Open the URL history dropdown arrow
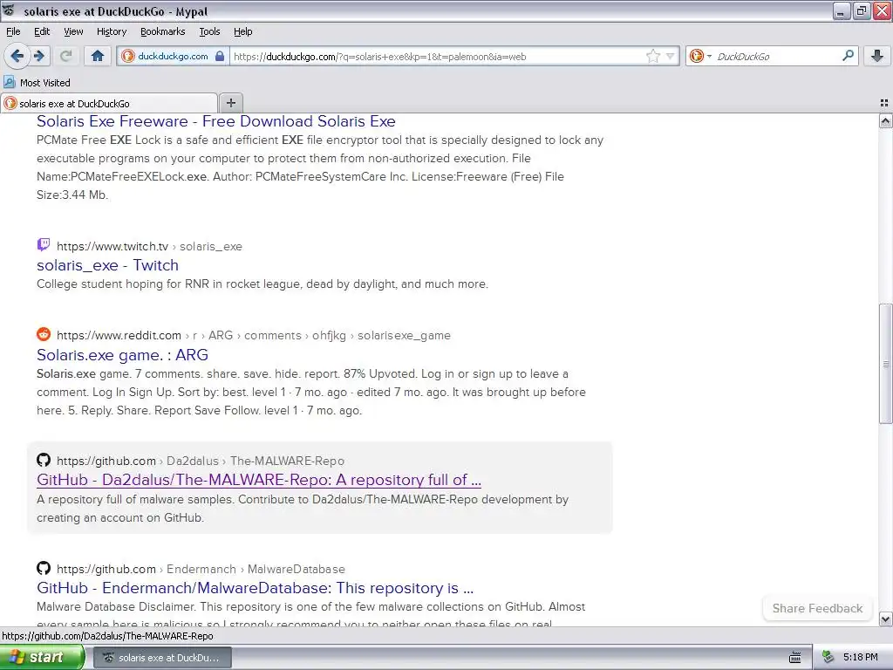Screen dimensions: 893x670 coord(671,56)
